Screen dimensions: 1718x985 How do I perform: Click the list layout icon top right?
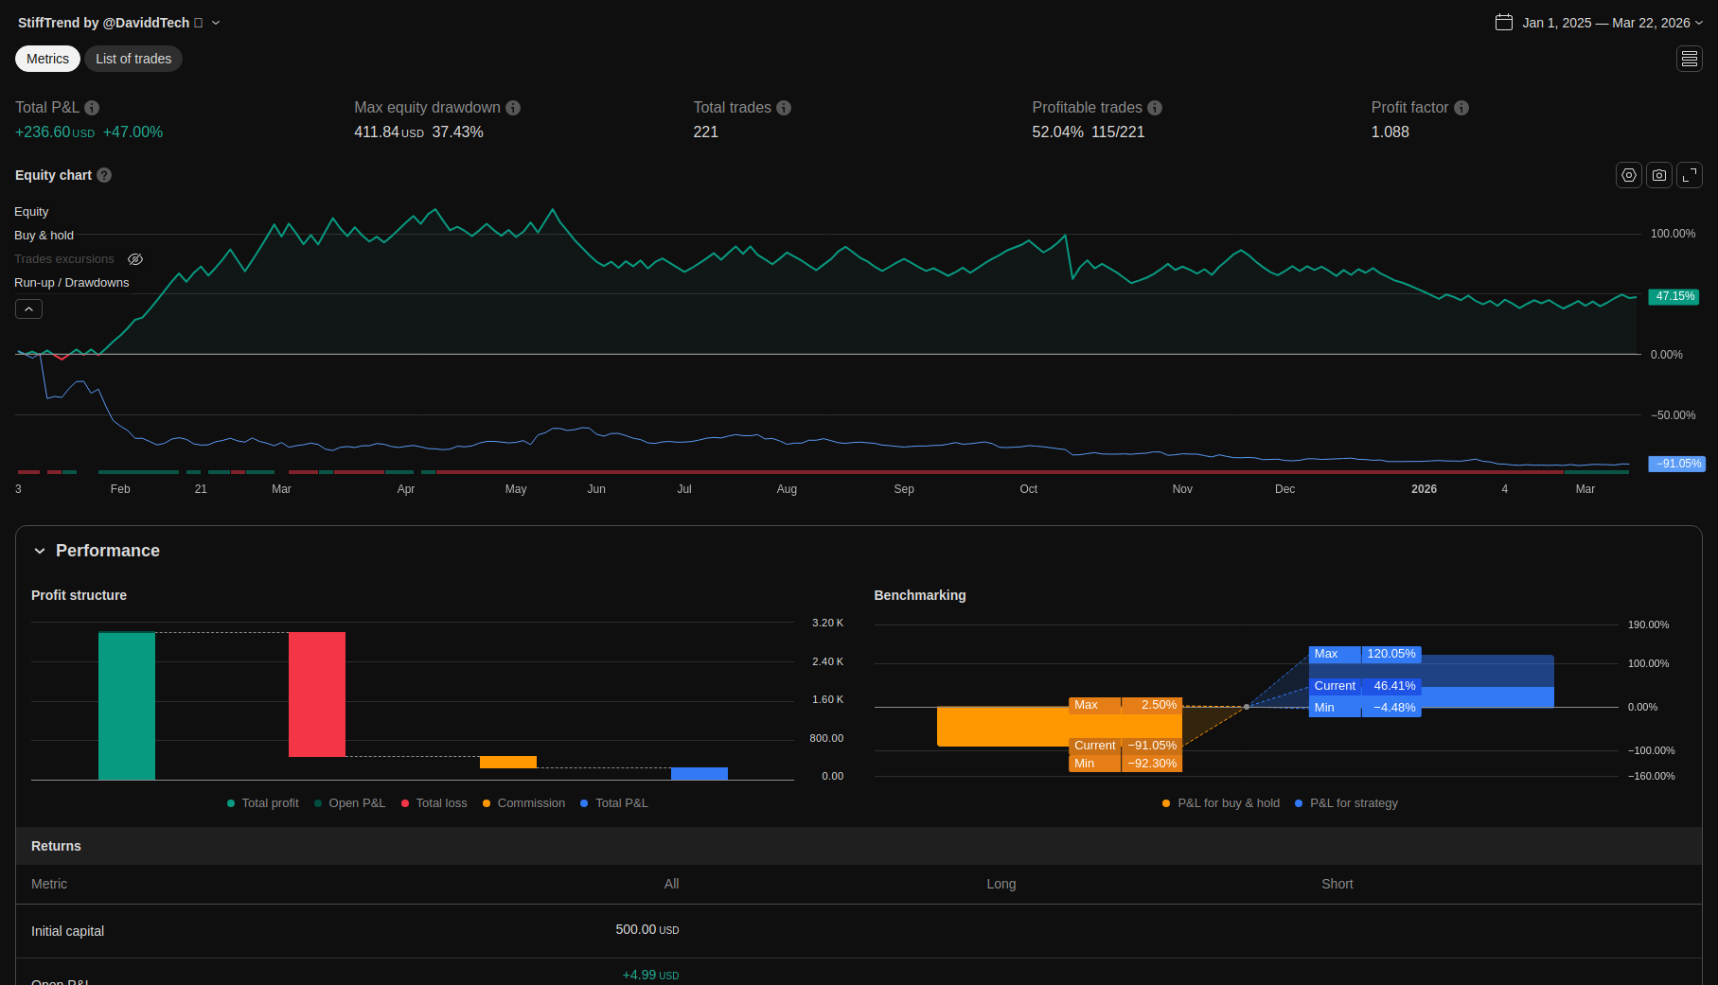click(1689, 59)
